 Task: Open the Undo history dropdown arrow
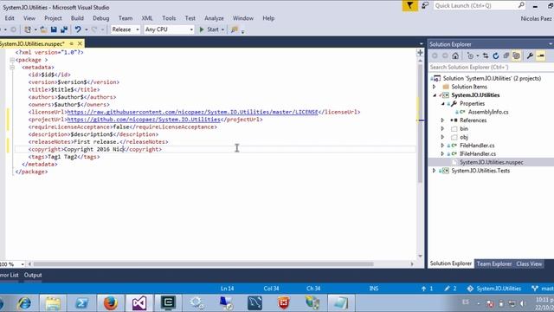coord(87,29)
